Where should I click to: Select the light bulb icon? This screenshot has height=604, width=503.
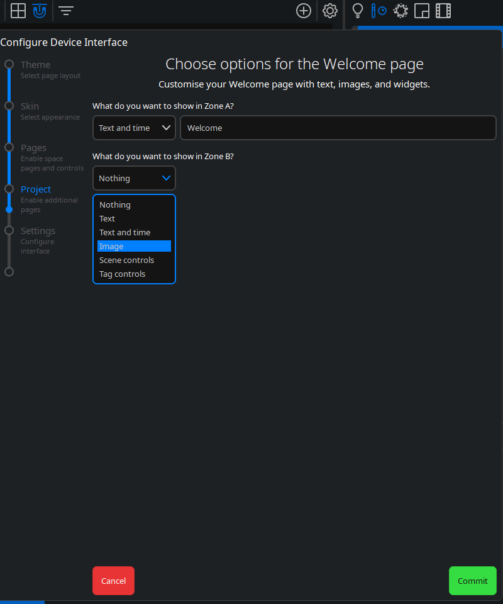pos(357,11)
